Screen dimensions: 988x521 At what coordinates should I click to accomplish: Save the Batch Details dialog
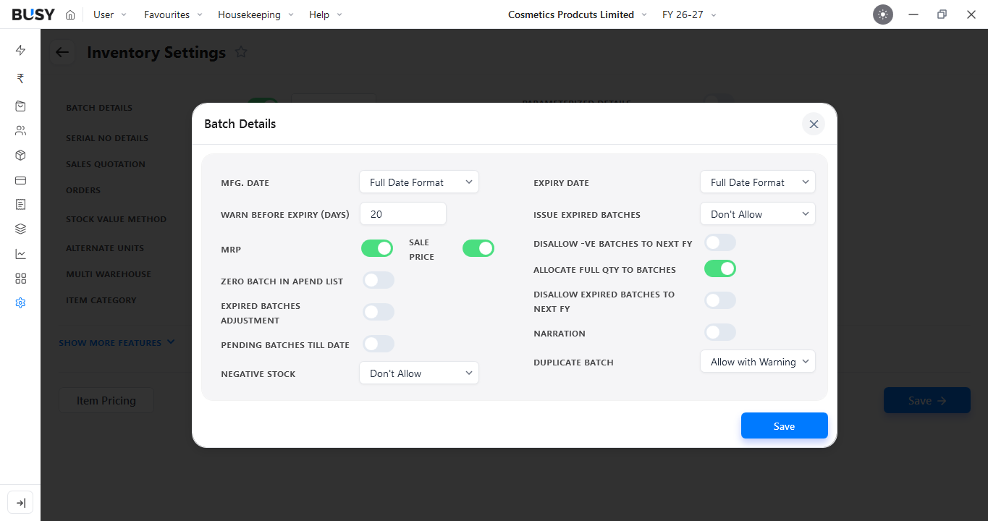click(x=785, y=425)
